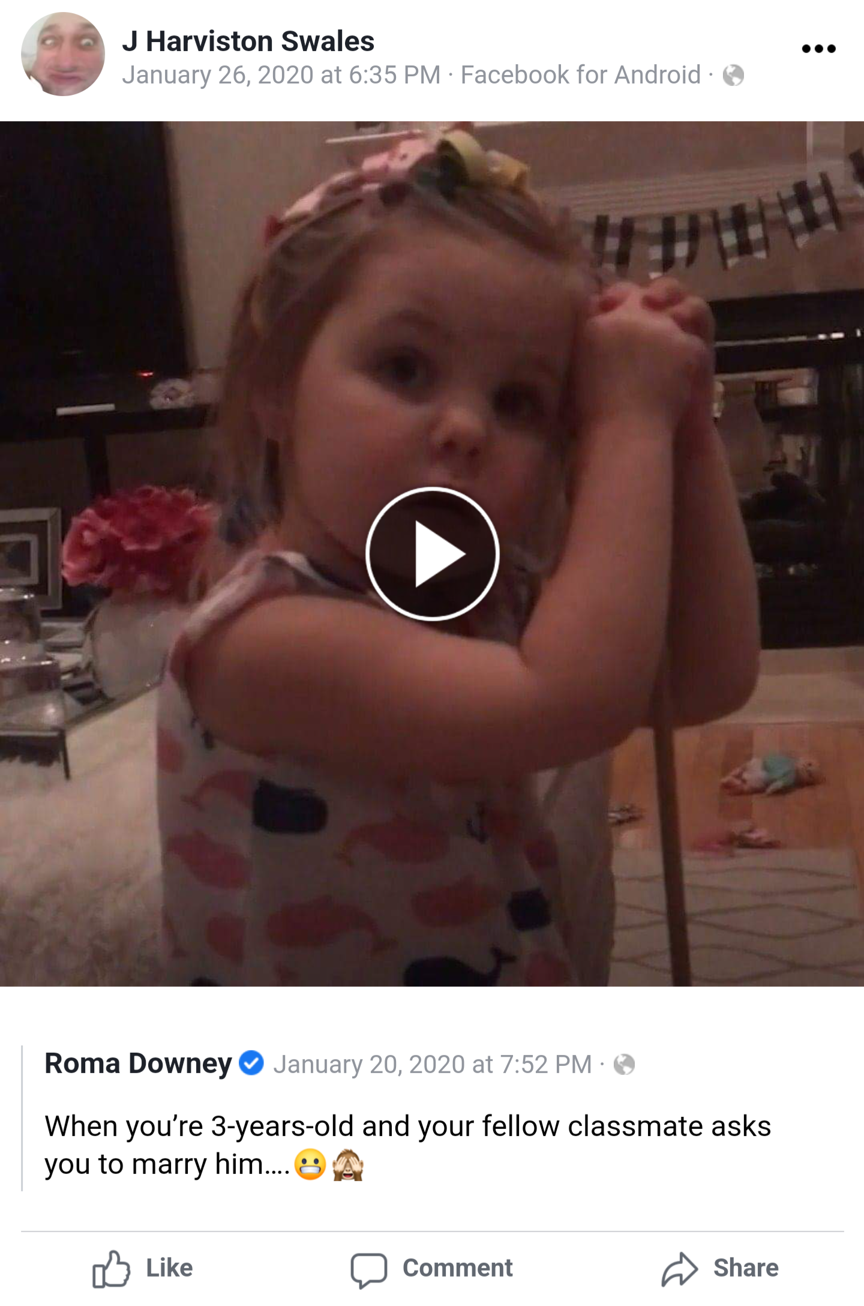The height and width of the screenshot is (1306, 864).
Task: Open the Roma Downey page link
Action: click(x=138, y=1064)
